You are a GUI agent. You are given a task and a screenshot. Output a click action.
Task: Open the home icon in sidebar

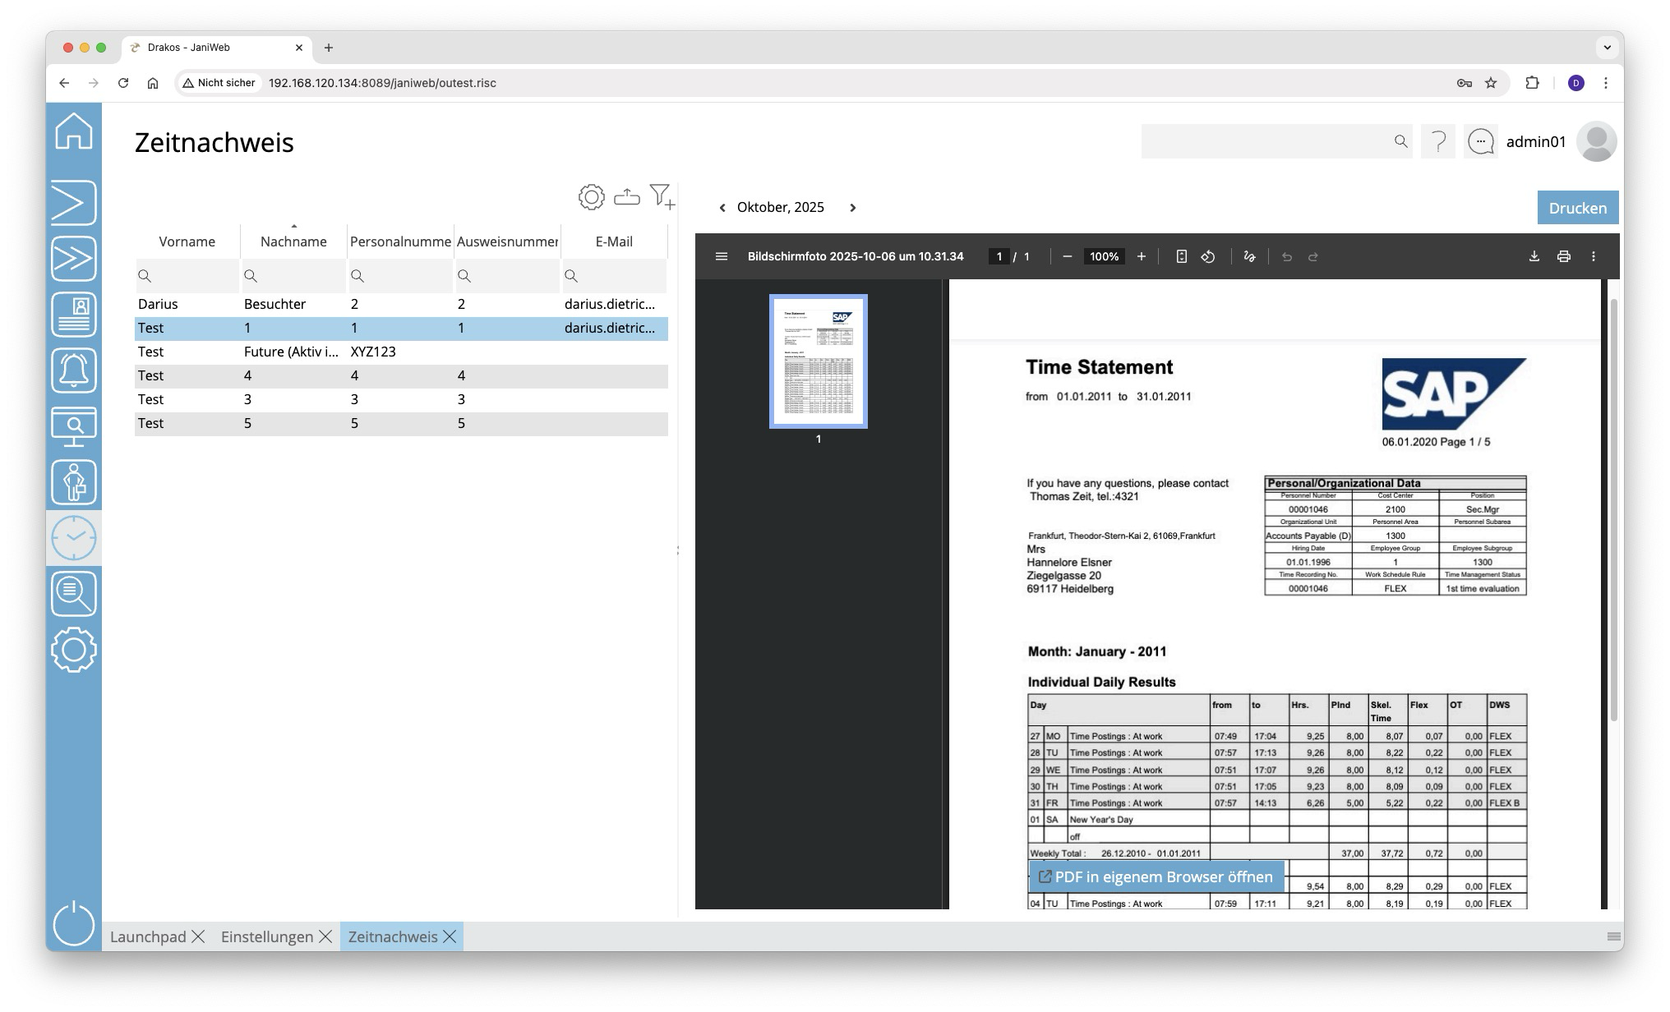tap(74, 131)
